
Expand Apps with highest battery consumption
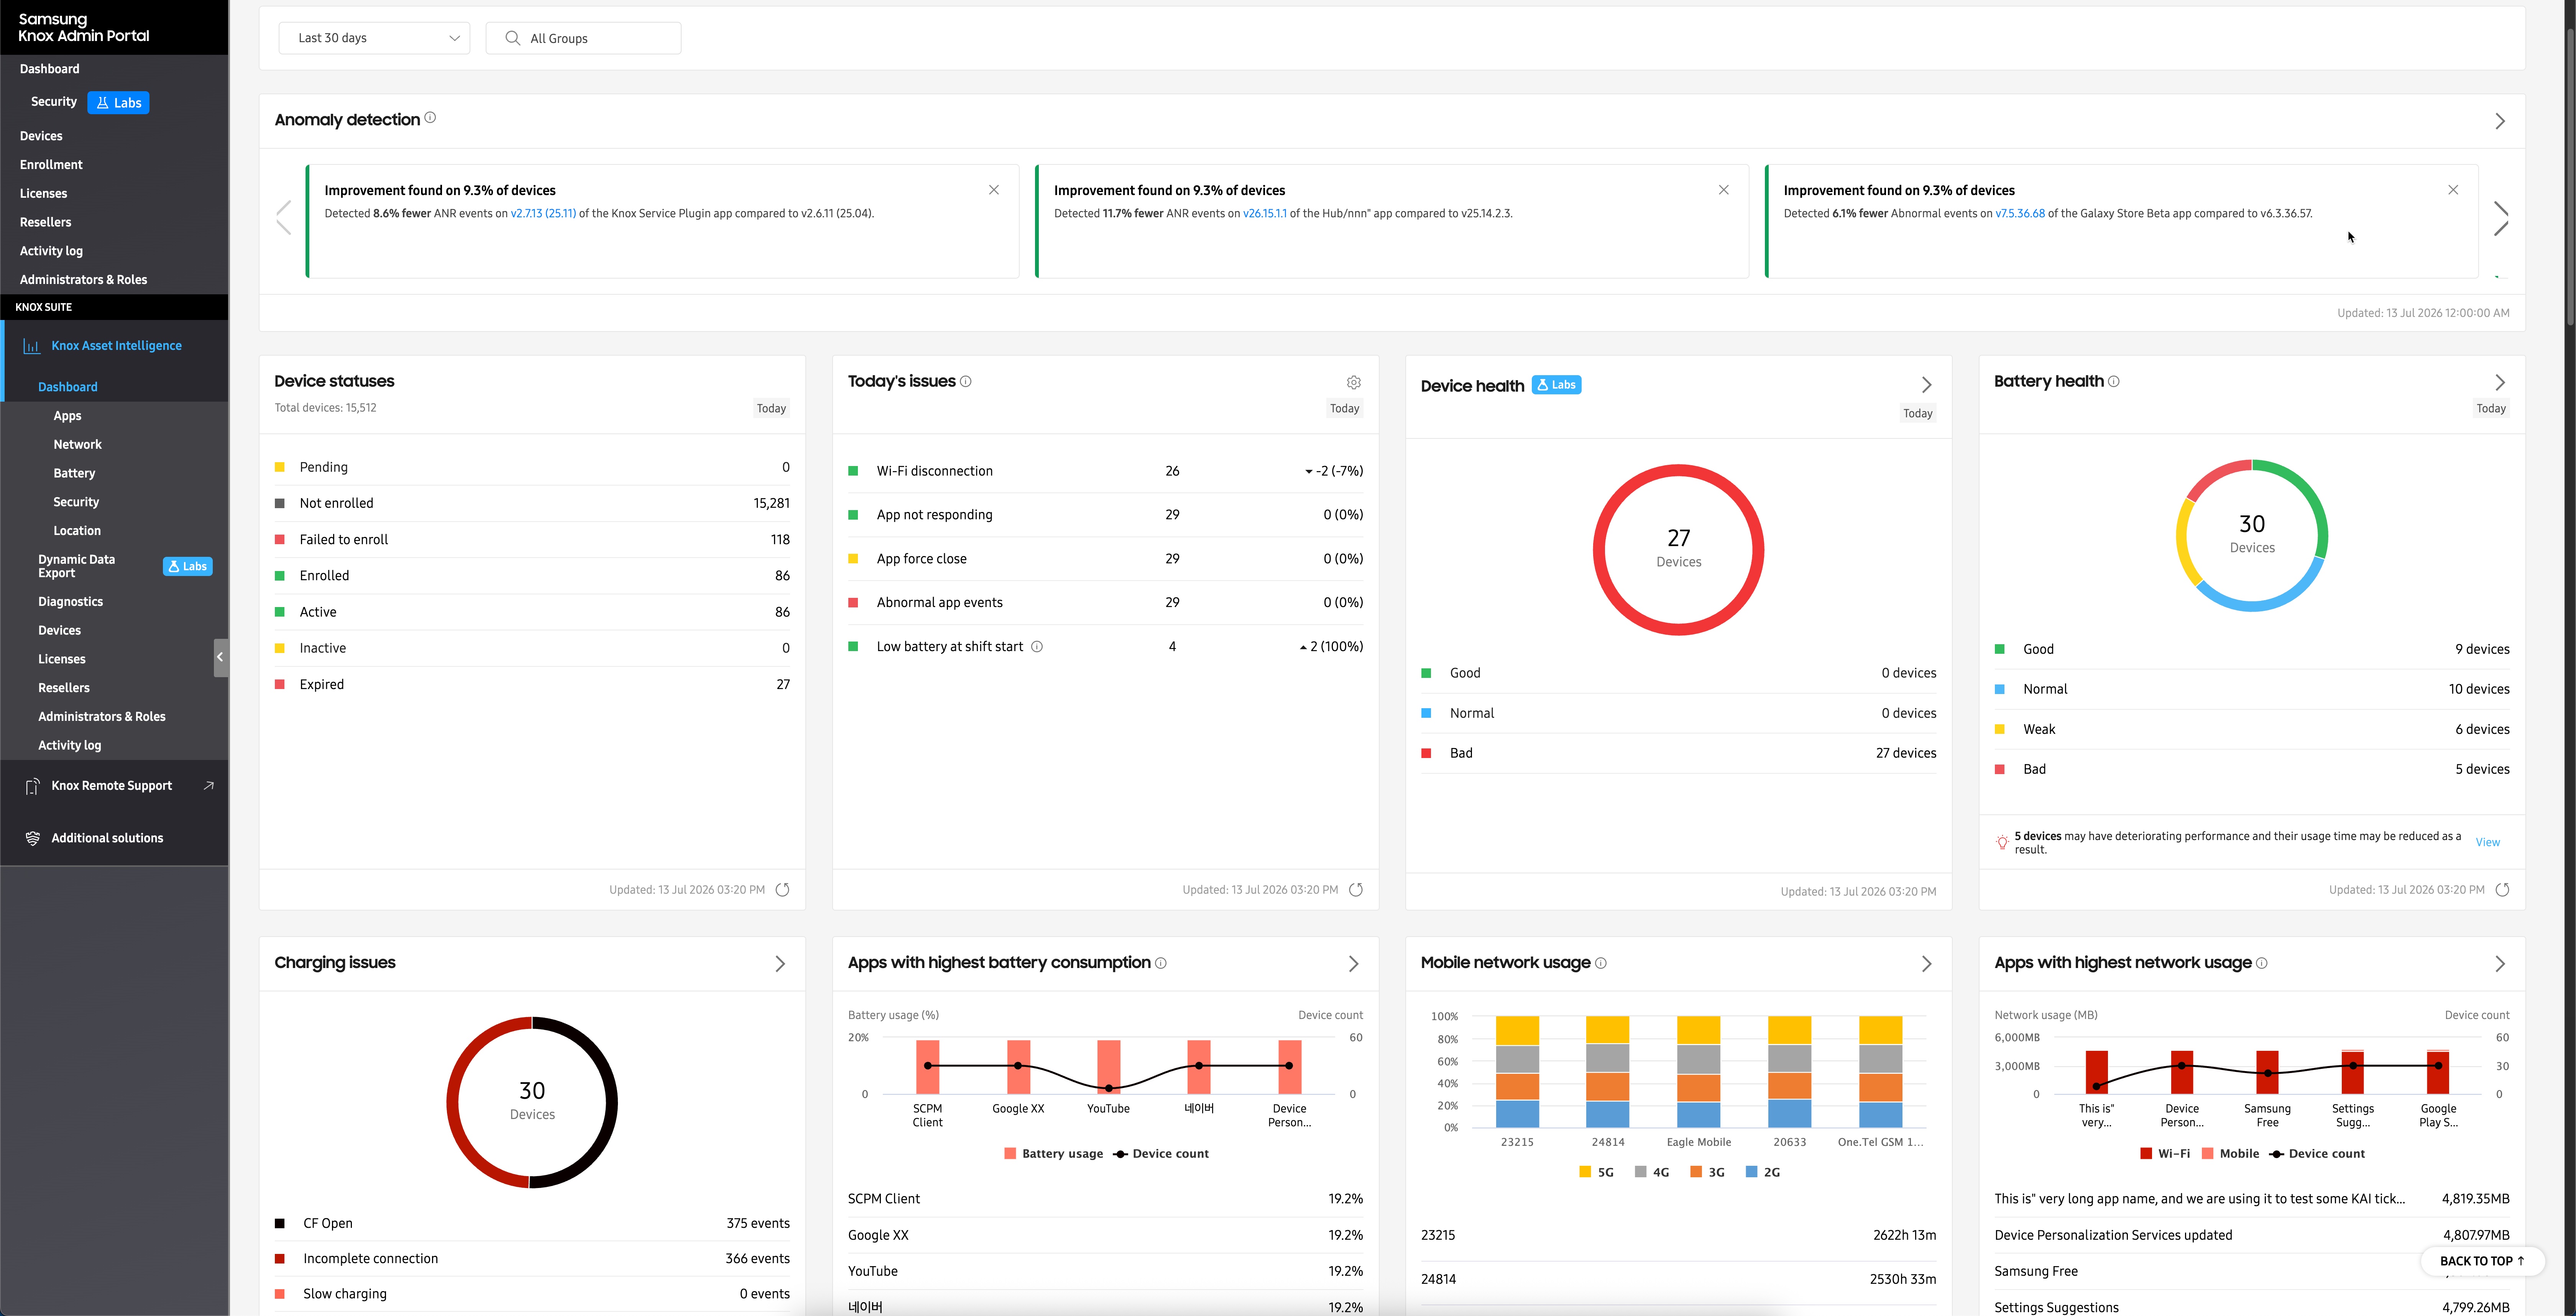pyautogui.click(x=1353, y=964)
